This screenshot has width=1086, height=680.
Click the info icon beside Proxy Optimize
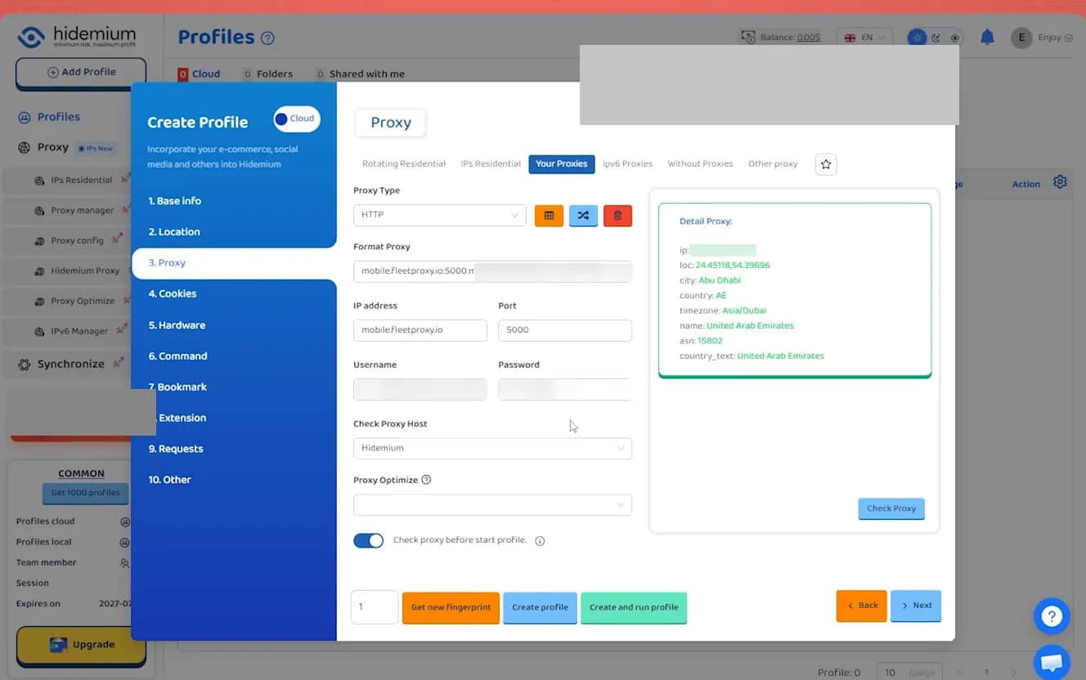tap(426, 480)
